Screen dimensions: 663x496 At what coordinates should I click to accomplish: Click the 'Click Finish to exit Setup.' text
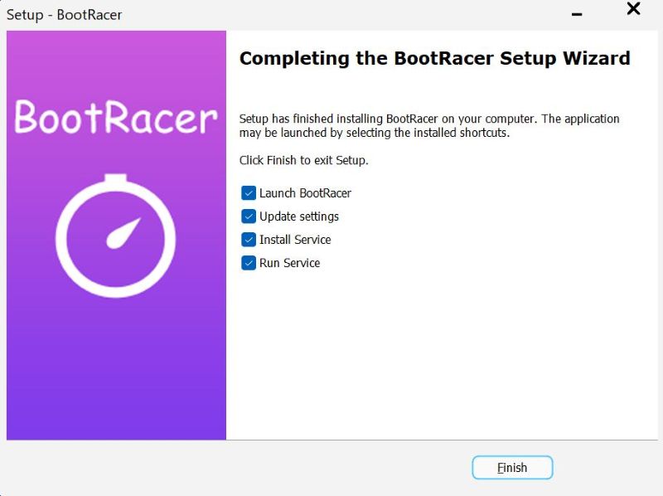[303, 160]
